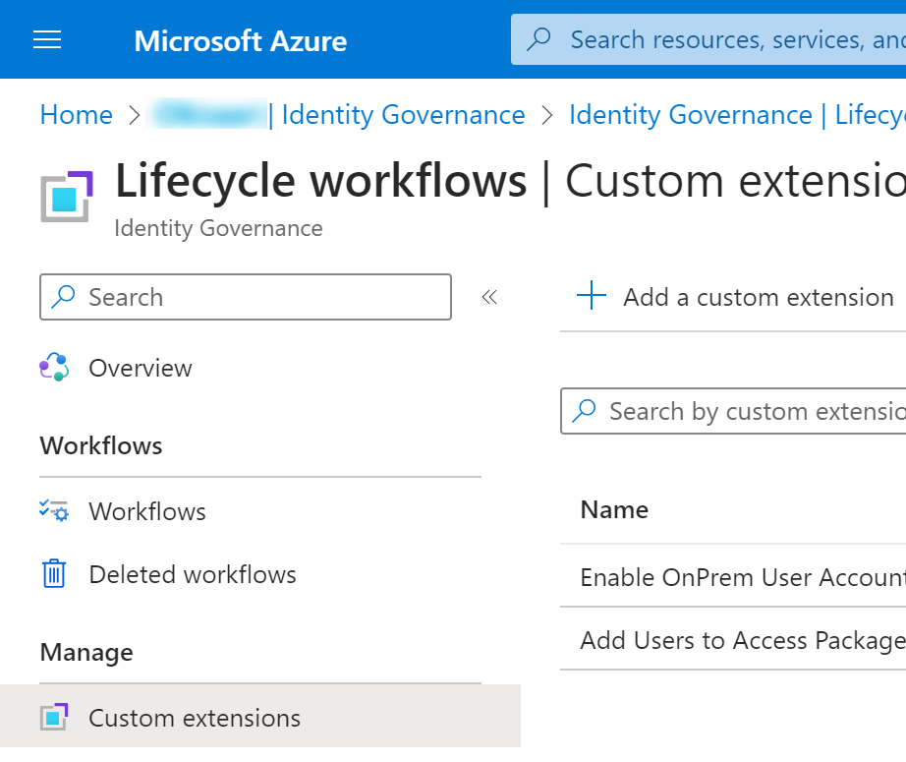Open Enable OnPrem User Account extension
Viewport: 906px width, 762px height.
743,577
